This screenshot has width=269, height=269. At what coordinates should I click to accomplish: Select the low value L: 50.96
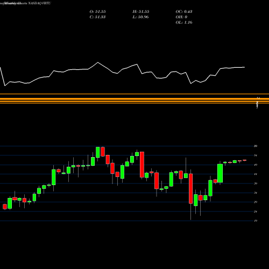(x=141, y=17)
